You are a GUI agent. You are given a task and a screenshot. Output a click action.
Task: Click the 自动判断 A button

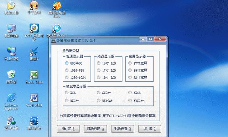[95, 129]
